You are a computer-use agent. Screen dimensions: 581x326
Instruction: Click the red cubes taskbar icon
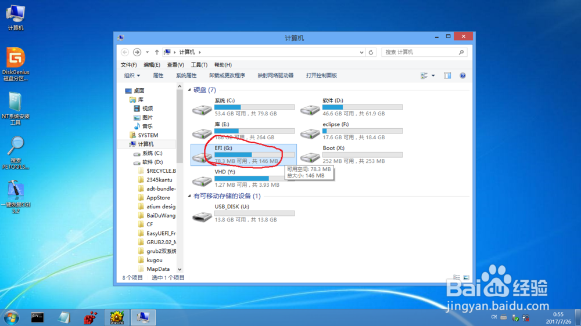tap(90, 317)
